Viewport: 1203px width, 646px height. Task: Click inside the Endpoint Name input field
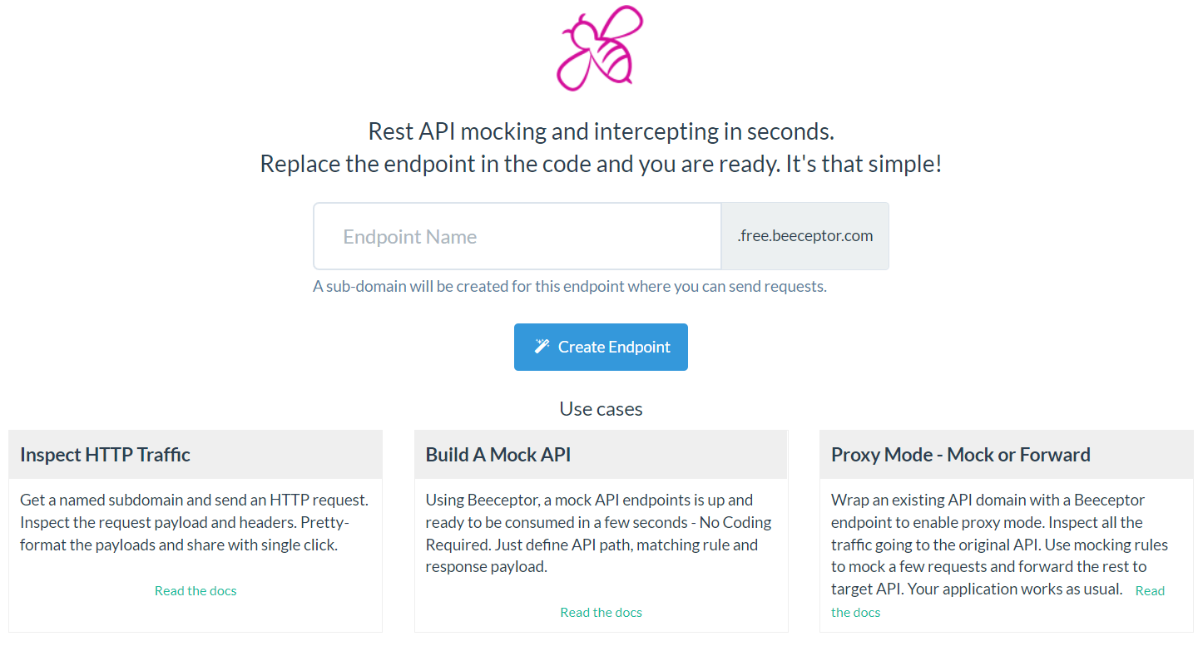tap(516, 236)
